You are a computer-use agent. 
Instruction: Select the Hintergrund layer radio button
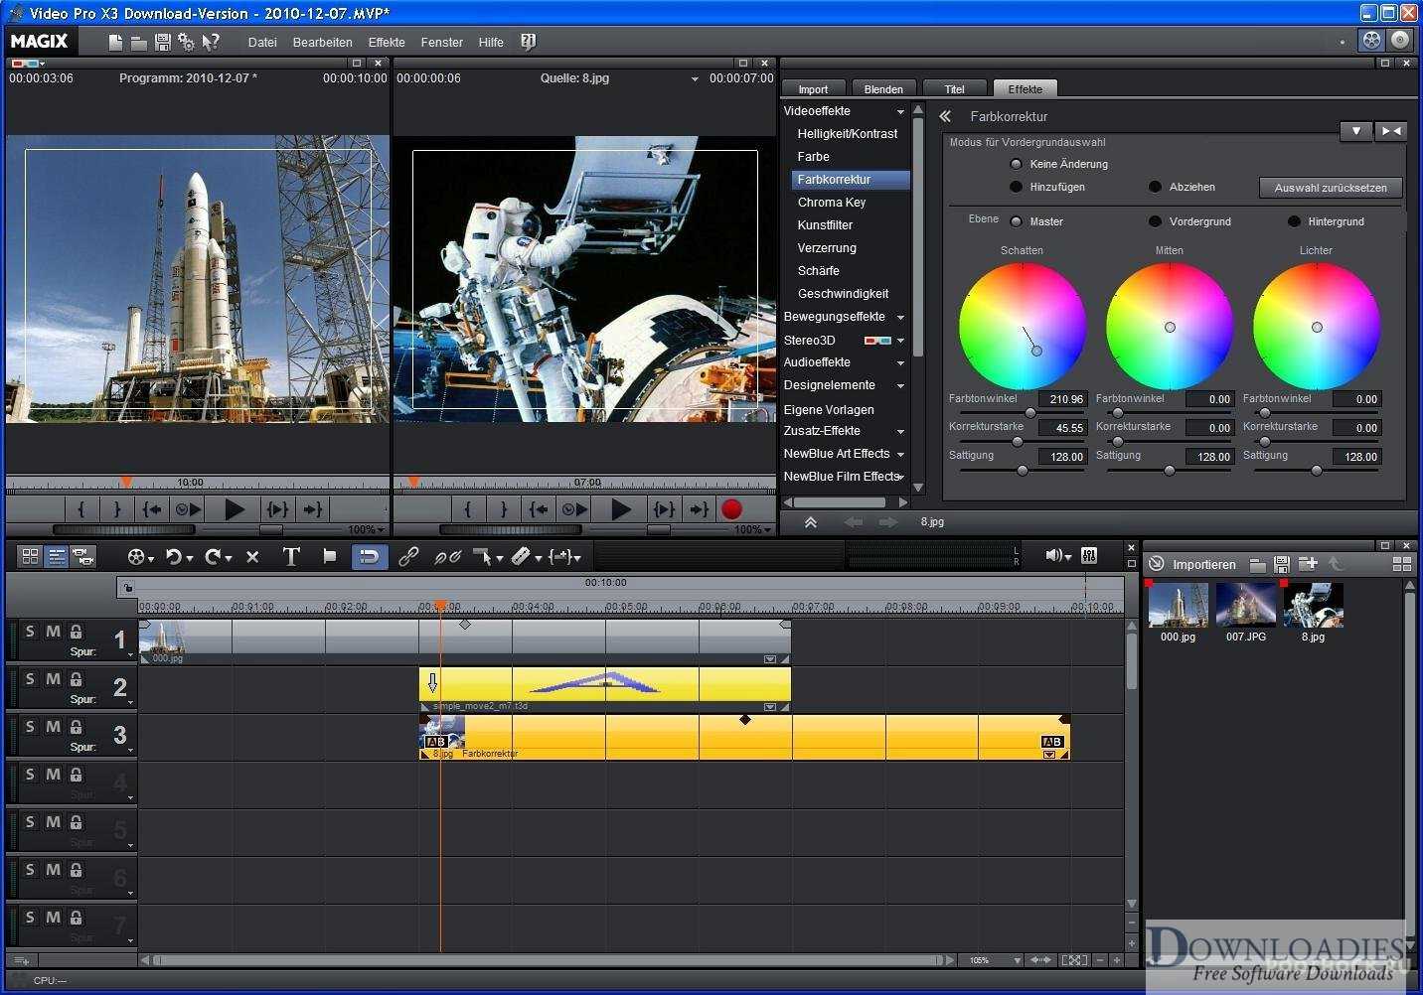coord(1294,221)
